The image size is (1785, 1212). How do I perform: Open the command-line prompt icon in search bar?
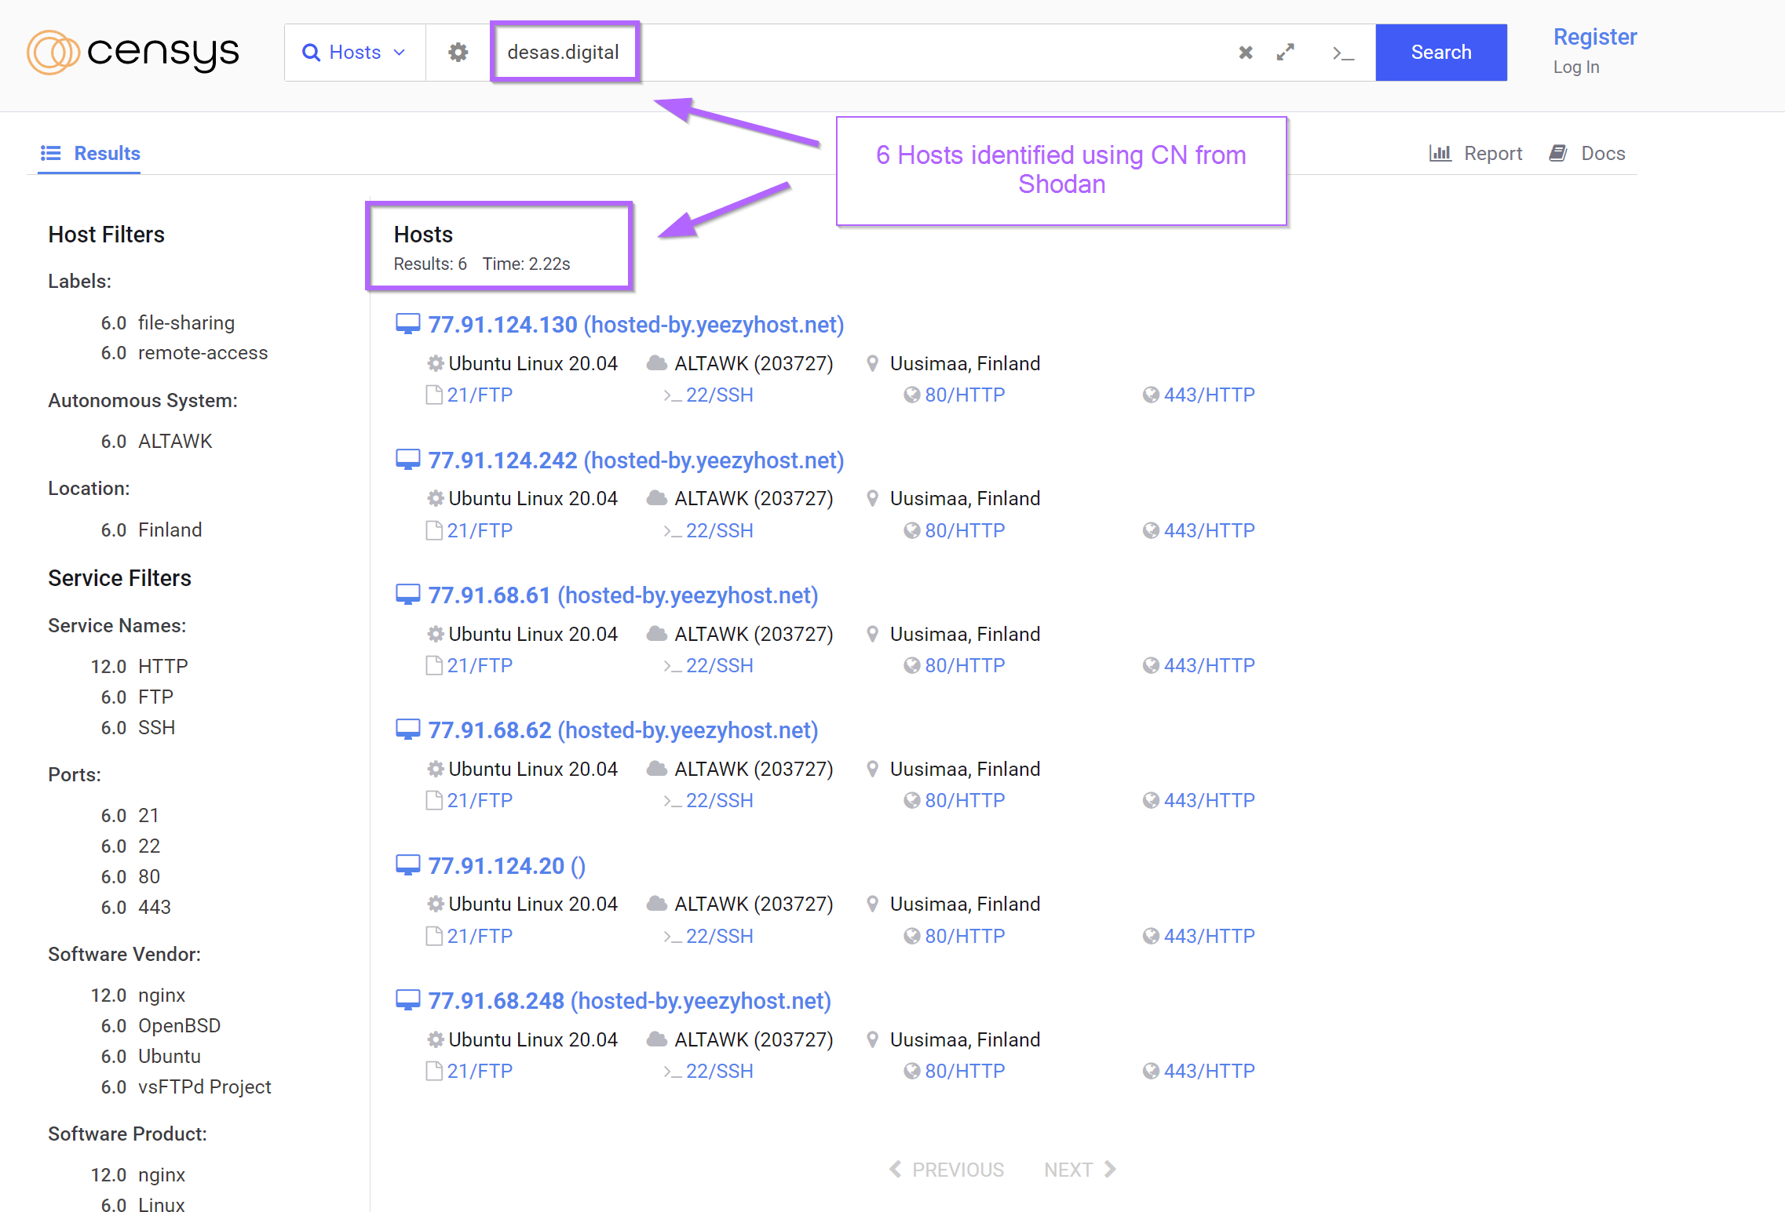(x=1342, y=53)
